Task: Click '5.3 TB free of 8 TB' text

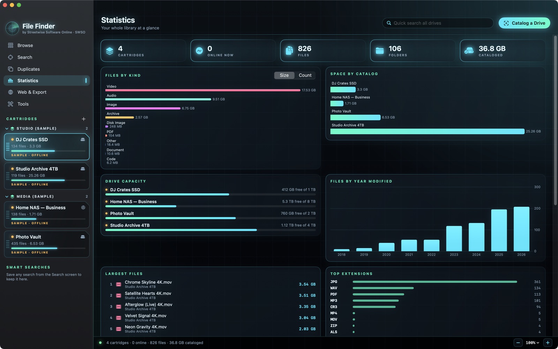Action: point(299,201)
